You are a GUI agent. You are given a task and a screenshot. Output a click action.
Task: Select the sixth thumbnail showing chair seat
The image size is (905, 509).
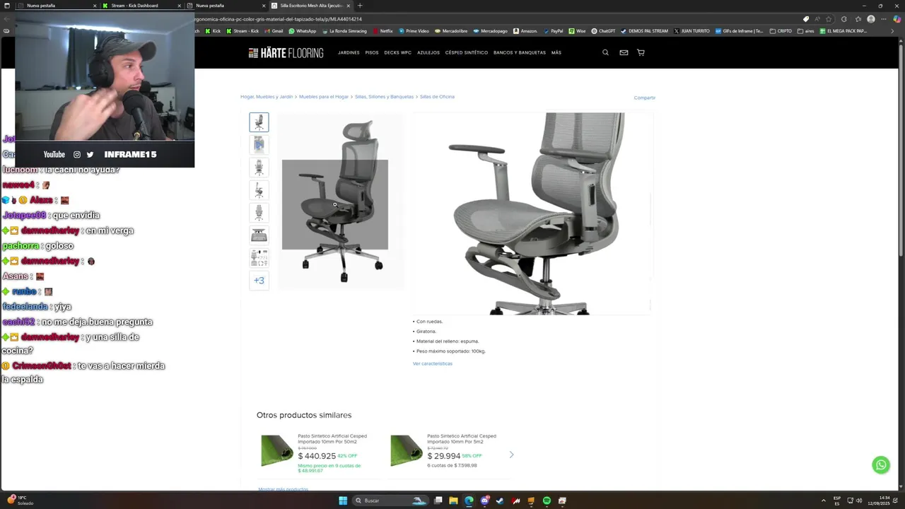point(259,235)
